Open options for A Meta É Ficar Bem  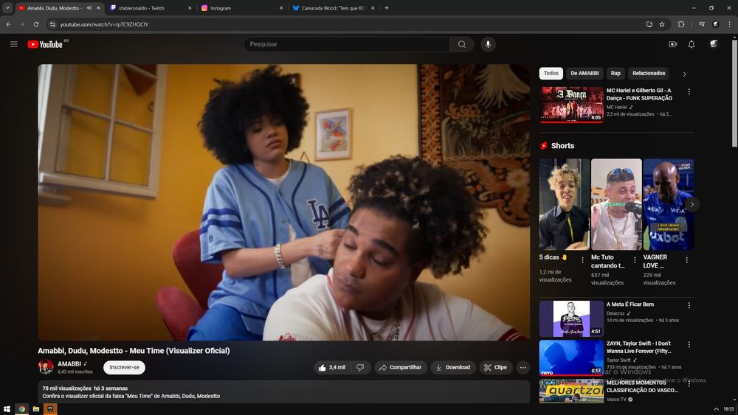(689, 305)
